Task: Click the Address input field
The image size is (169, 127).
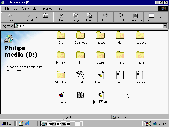Action: click(x=90, y=26)
